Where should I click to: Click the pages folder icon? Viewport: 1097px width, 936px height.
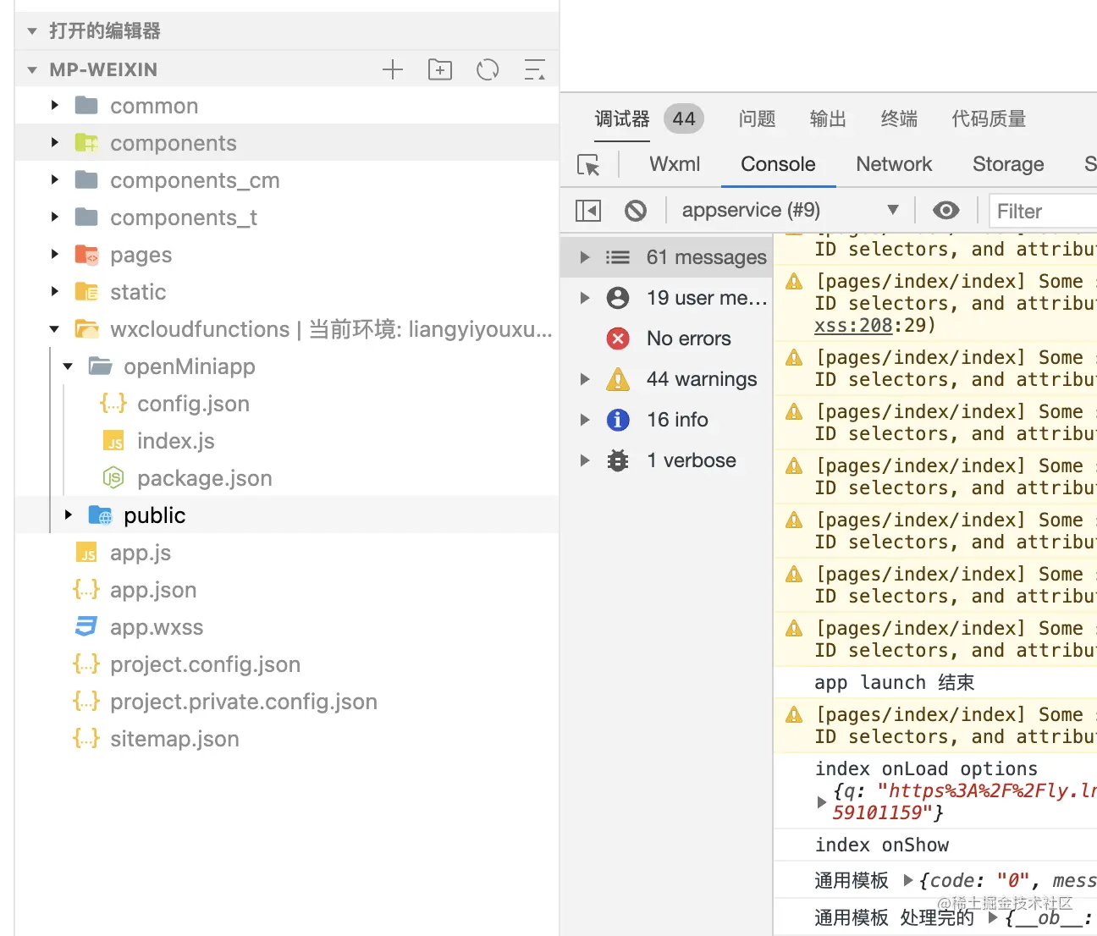pyautogui.click(x=86, y=255)
